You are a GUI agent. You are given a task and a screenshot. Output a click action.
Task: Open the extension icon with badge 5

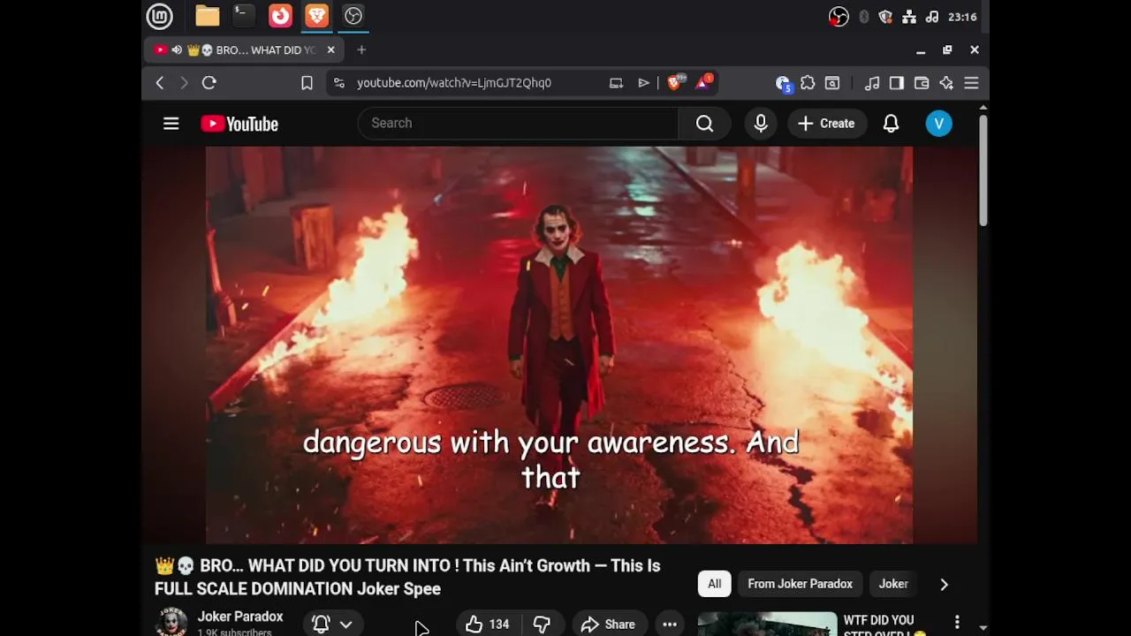[x=783, y=83]
